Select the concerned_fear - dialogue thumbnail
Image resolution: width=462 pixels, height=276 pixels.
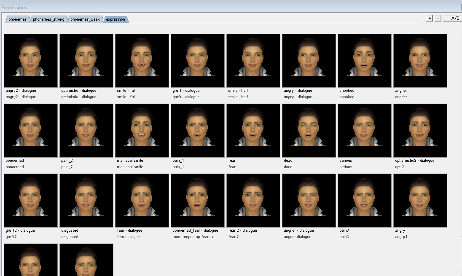(x=198, y=201)
